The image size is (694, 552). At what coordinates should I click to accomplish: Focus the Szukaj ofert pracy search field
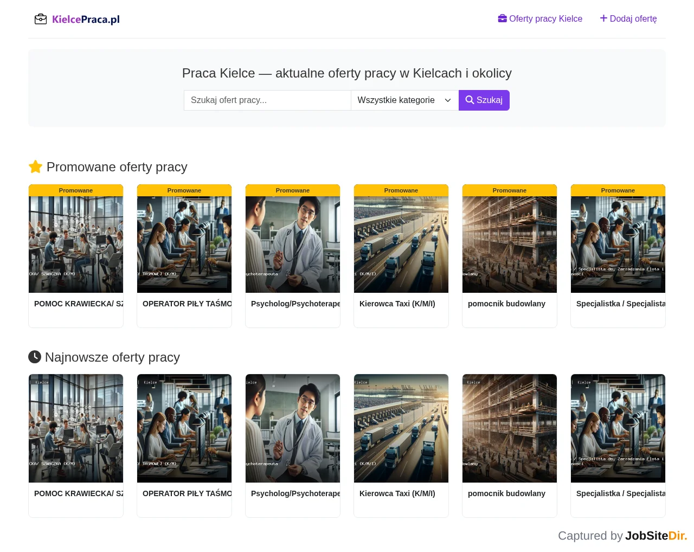coord(267,100)
